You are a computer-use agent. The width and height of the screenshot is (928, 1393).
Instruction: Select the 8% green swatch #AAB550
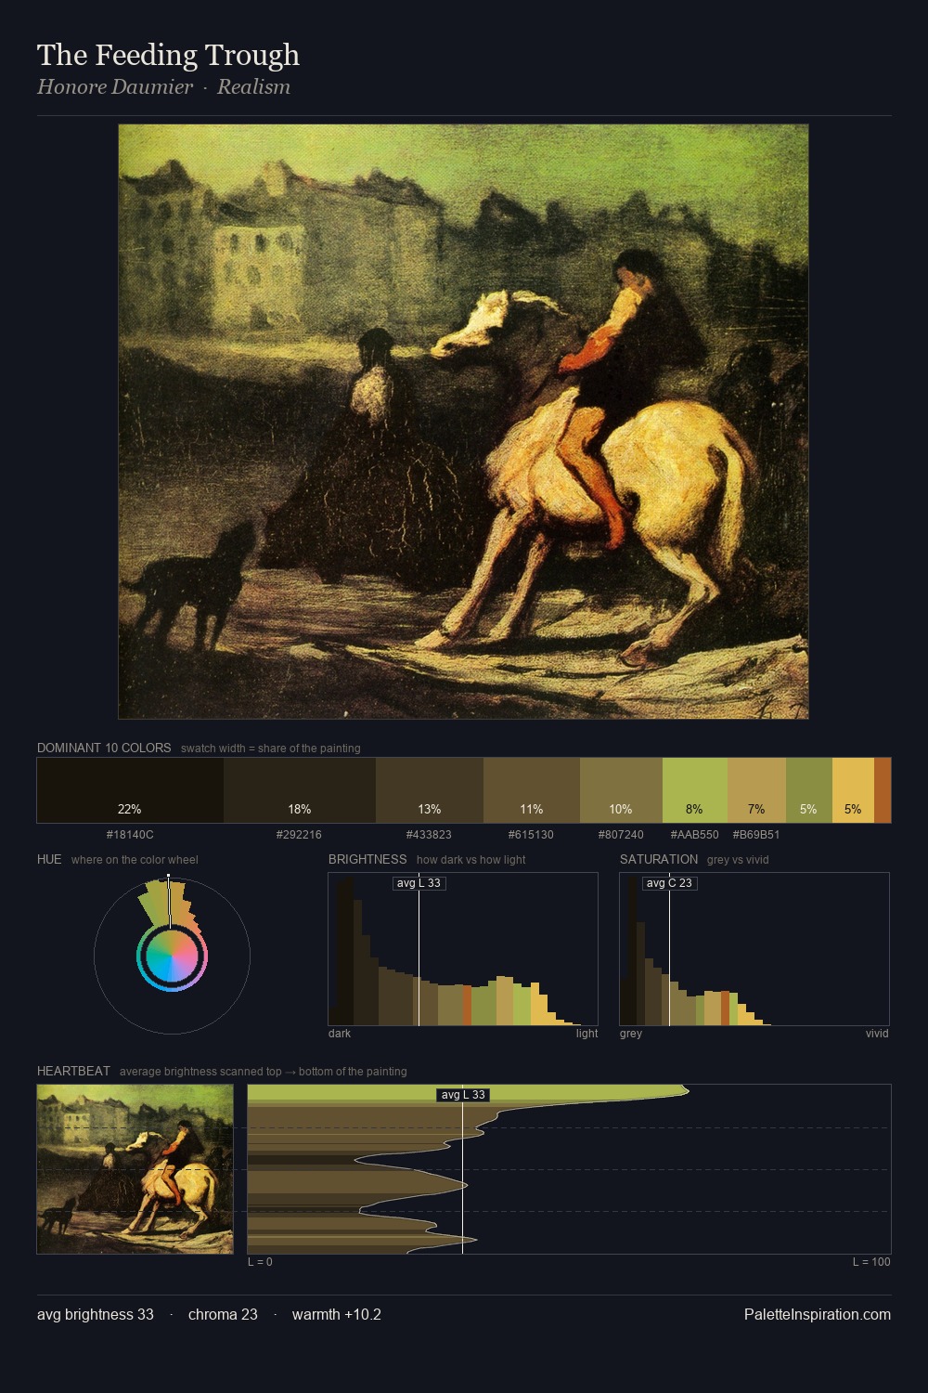[695, 790]
